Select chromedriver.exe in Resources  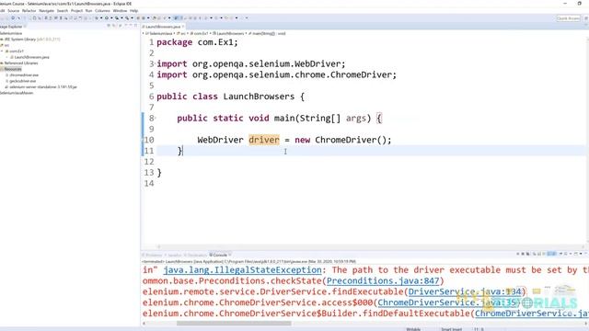(x=22, y=75)
